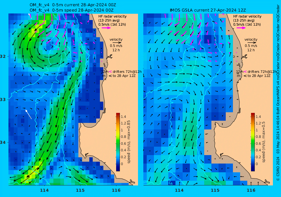281x197 pixels.
Task: Click the 0.6 tick on right colorbar
Action: pyautogui.click(x=258, y=144)
